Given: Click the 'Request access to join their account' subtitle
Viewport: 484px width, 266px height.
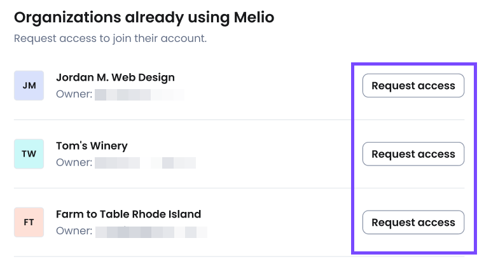Looking at the screenshot, I should coord(110,38).
